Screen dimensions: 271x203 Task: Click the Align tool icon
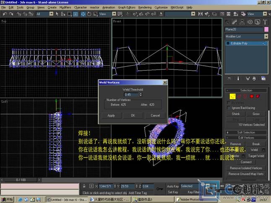pyautogui.click(x=207, y=14)
